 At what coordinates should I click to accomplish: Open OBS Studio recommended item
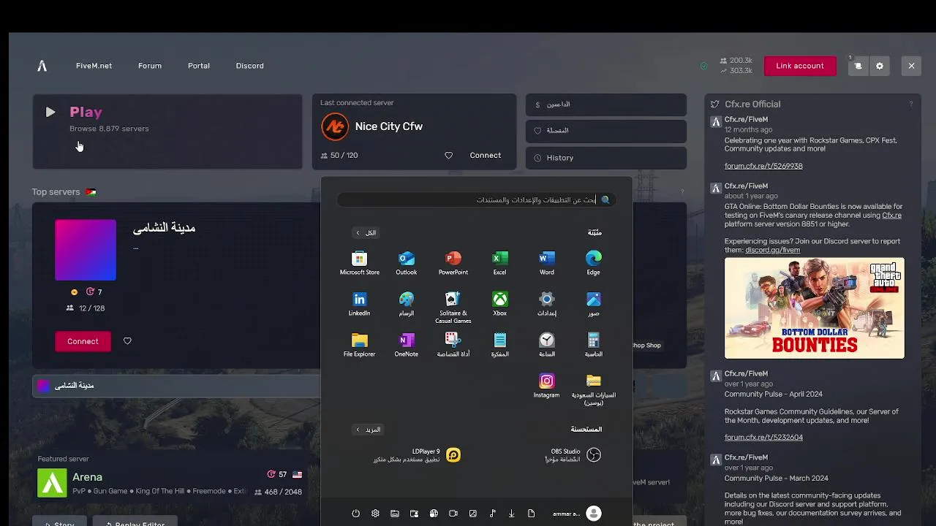click(x=573, y=455)
